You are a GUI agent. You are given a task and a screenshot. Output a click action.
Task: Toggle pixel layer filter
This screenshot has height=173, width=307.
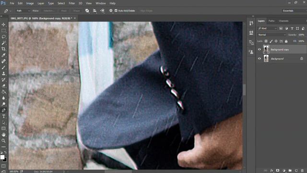pyautogui.click(x=281, y=28)
